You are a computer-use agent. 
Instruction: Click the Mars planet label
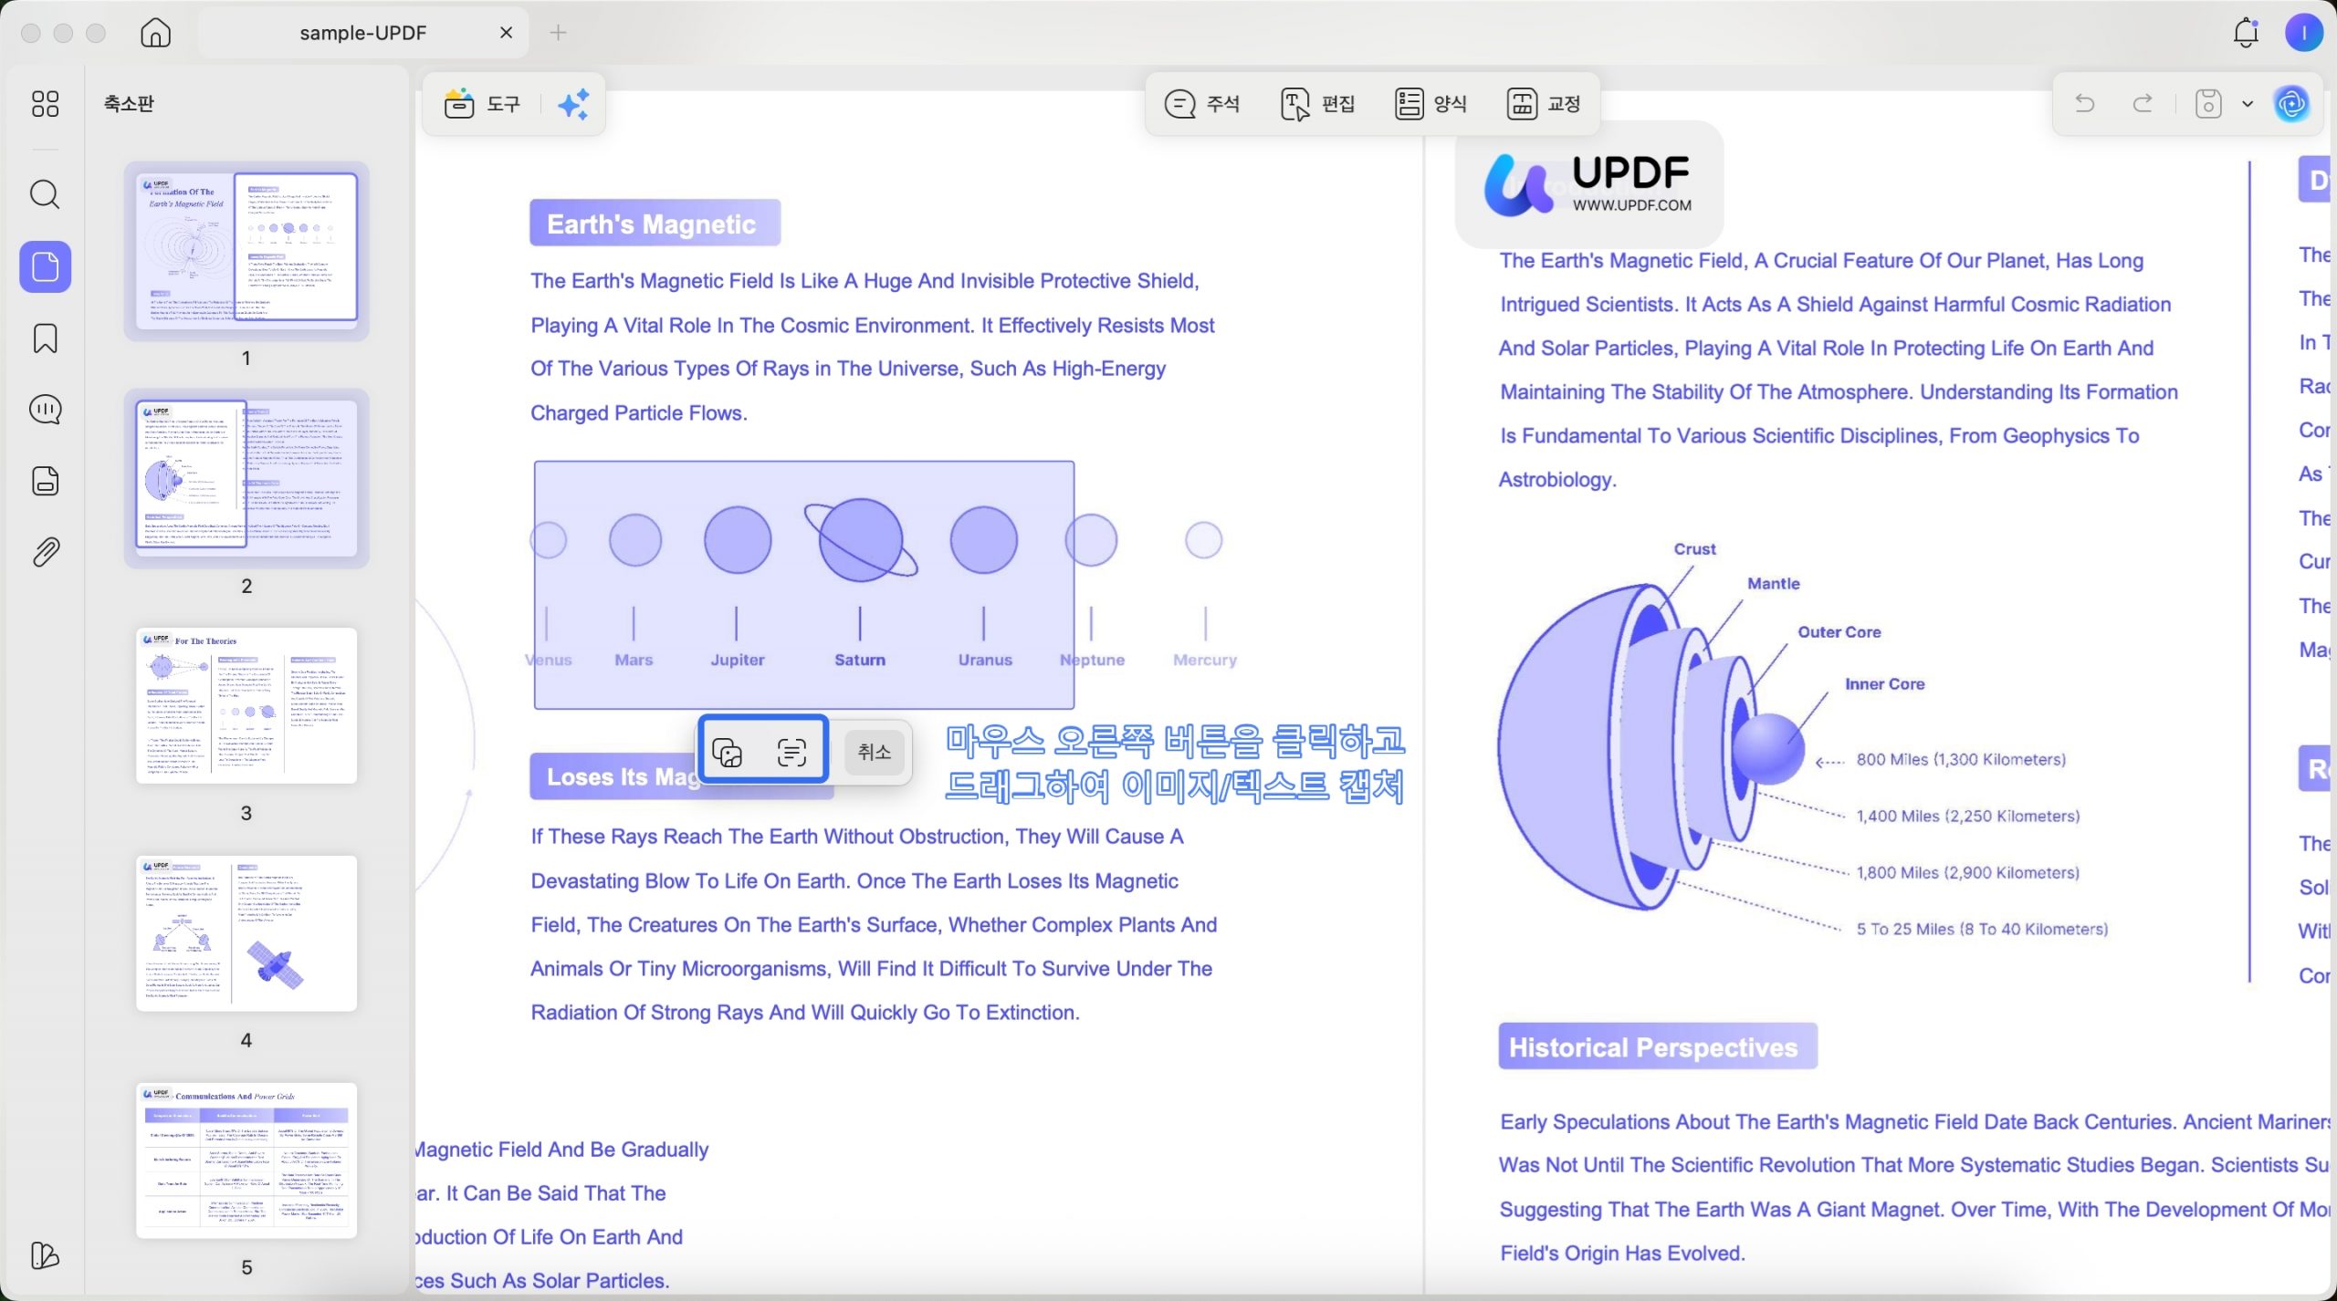pyautogui.click(x=634, y=660)
